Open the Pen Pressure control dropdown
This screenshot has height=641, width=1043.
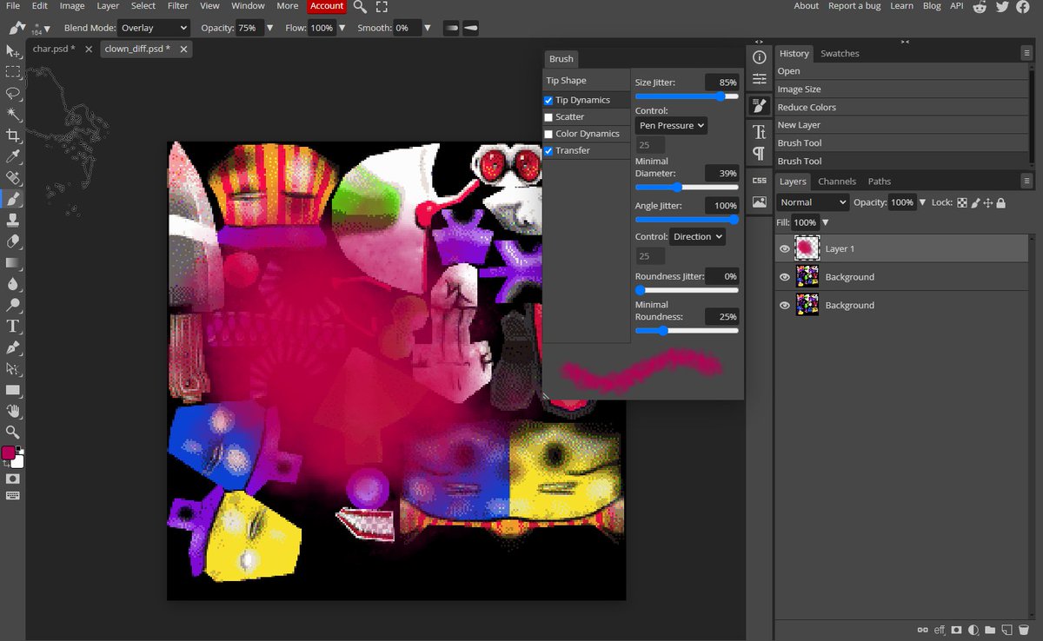coord(671,125)
